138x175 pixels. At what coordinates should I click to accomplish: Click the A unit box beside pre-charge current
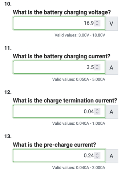point(111,156)
